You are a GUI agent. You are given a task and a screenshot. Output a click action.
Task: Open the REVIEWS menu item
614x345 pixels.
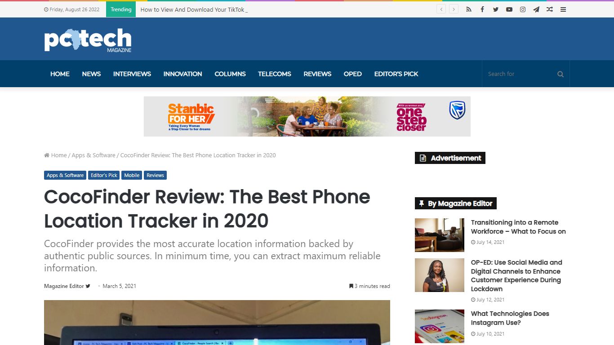point(317,74)
